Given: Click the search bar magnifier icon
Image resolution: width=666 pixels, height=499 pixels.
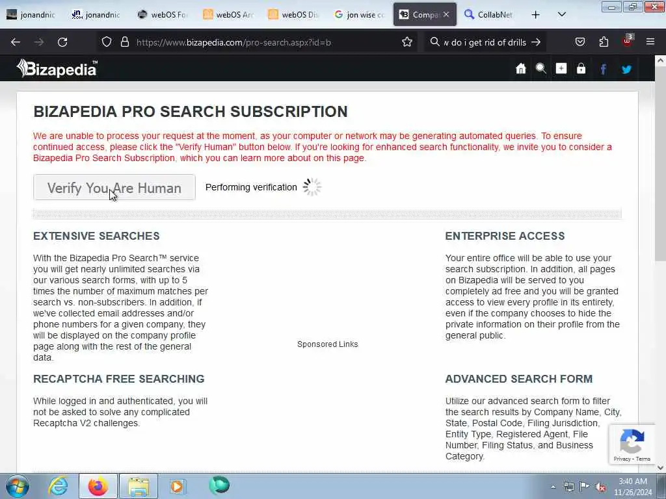Looking at the screenshot, I should pos(434,42).
